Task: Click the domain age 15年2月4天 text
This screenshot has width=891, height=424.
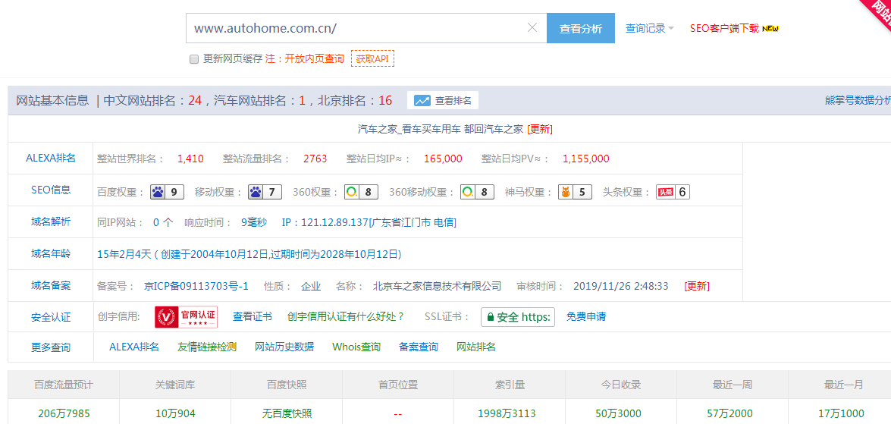Action: click(124, 254)
